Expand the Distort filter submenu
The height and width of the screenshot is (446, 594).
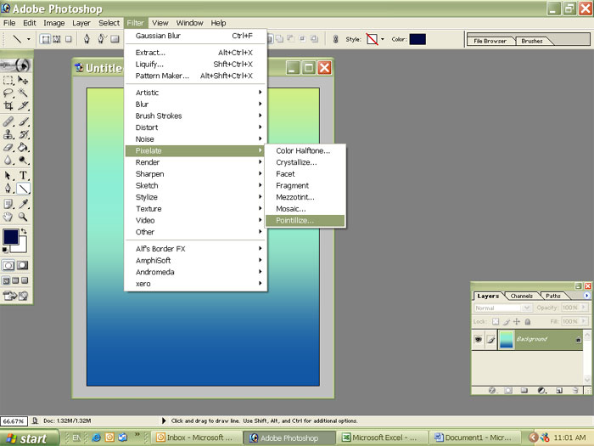[196, 127]
